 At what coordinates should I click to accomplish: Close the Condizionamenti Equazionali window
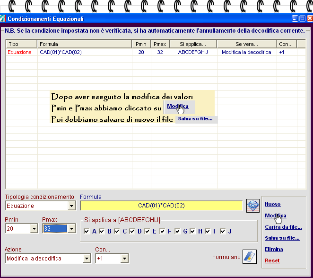pyautogui.click(x=310, y=18)
